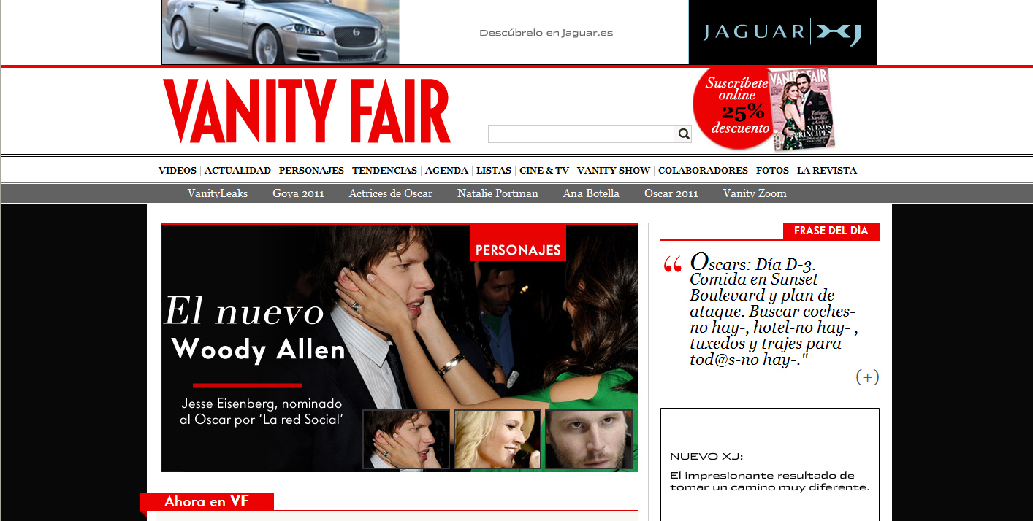The height and width of the screenshot is (521, 1033).
Task: Navigate to CINE & TV
Action: (x=544, y=170)
